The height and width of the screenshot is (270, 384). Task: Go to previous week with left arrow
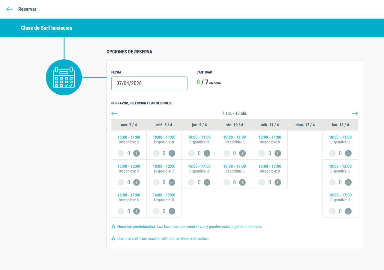[114, 113]
